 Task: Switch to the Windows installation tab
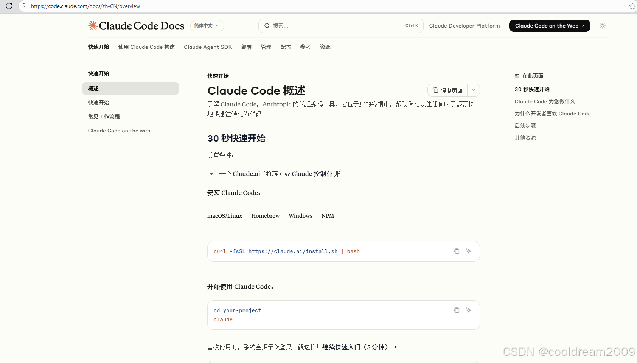[x=300, y=216]
